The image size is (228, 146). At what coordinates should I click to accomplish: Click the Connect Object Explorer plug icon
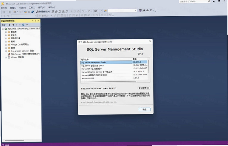click(9, 25)
